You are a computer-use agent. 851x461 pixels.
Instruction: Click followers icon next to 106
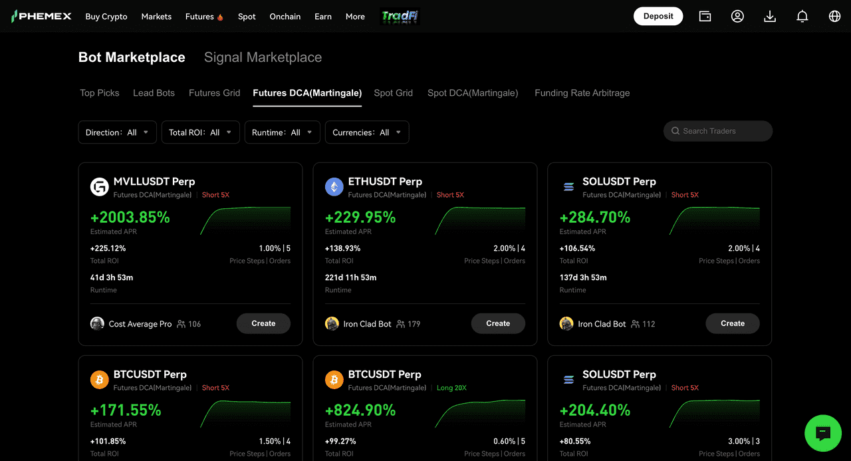(x=181, y=324)
